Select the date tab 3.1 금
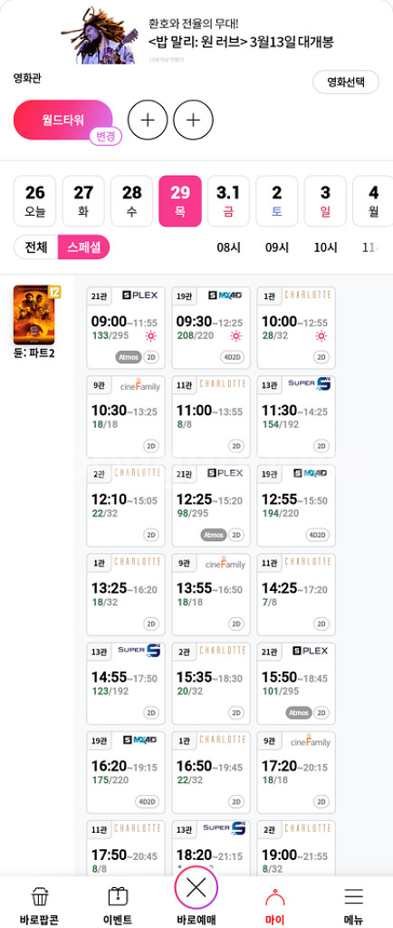 (x=228, y=201)
